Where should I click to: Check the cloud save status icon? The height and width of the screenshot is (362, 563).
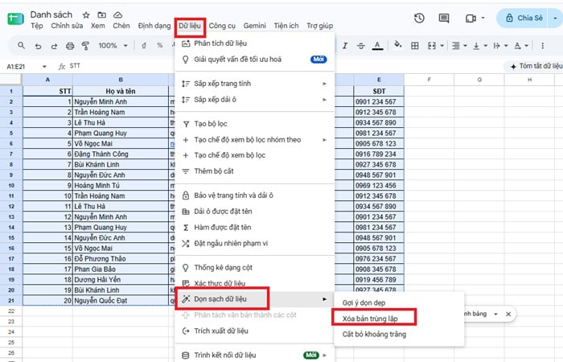point(117,14)
